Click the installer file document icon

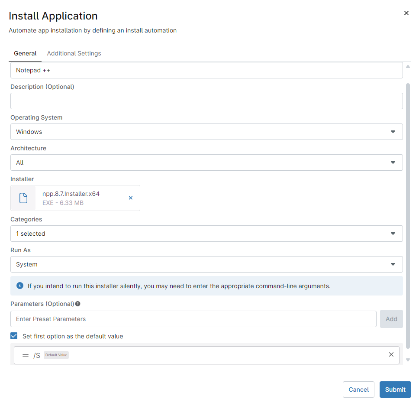(23, 198)
